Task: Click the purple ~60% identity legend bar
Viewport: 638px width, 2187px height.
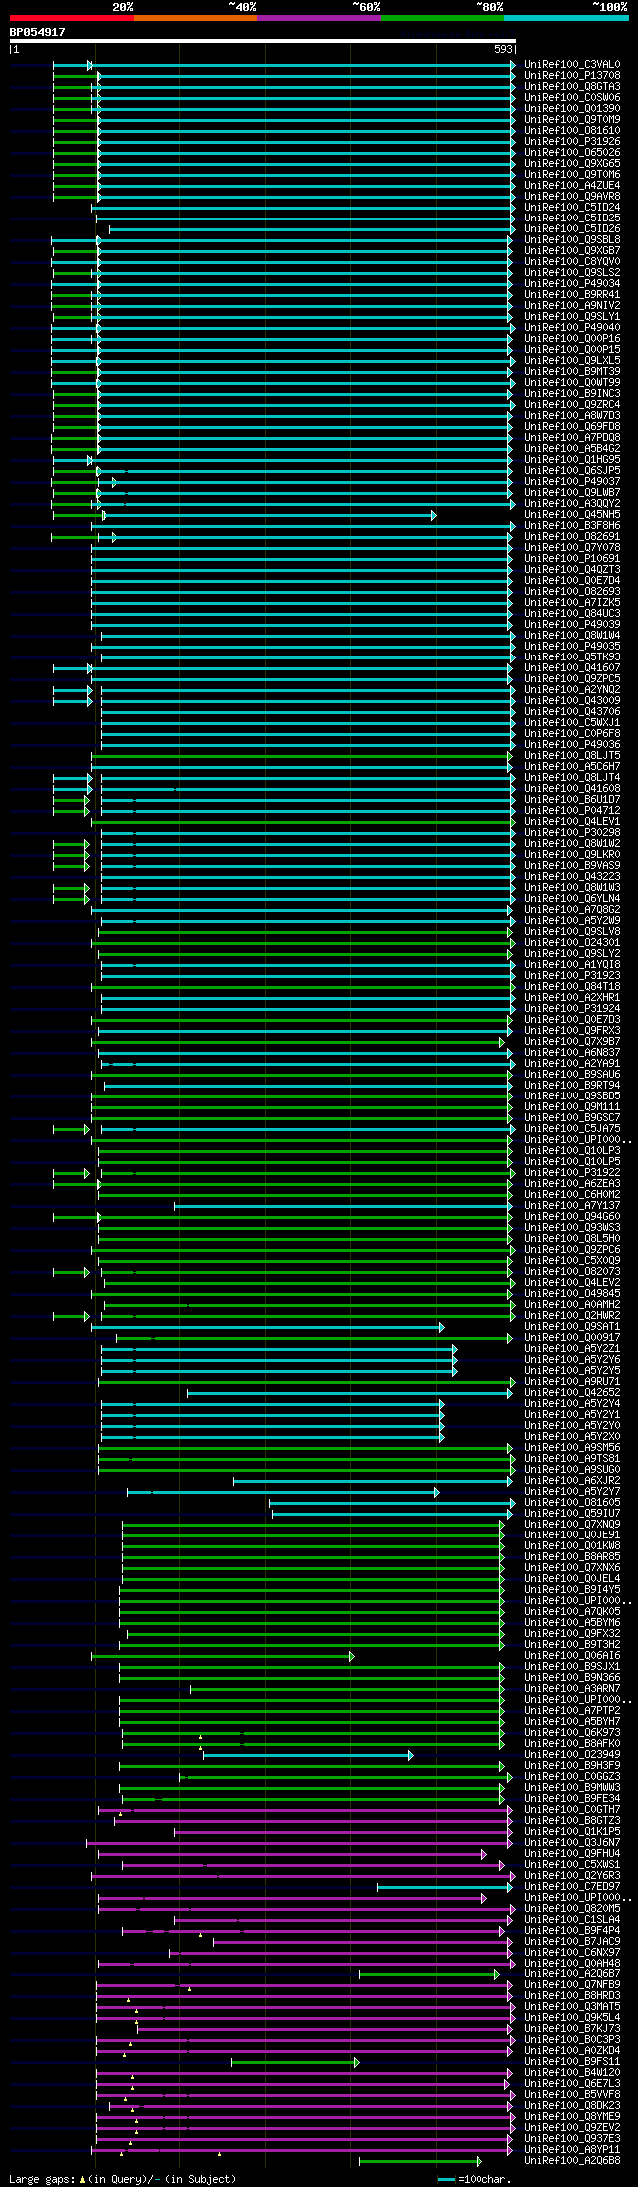Action: tap(319, 18)
